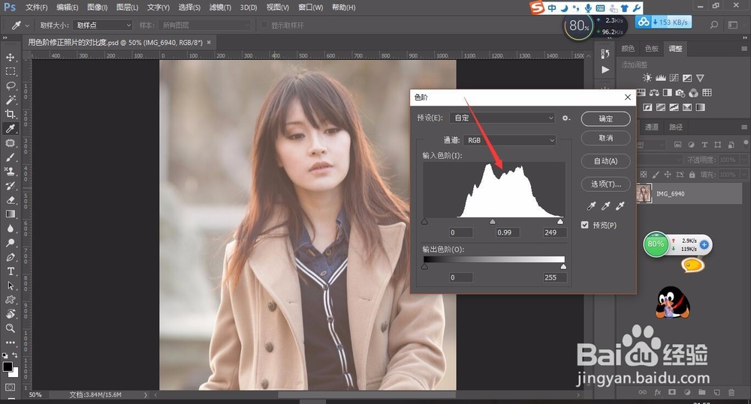Open the 文件(F) menu
Image resolution: width=751 pixels, height=404 pixels.
click(36, 7)
